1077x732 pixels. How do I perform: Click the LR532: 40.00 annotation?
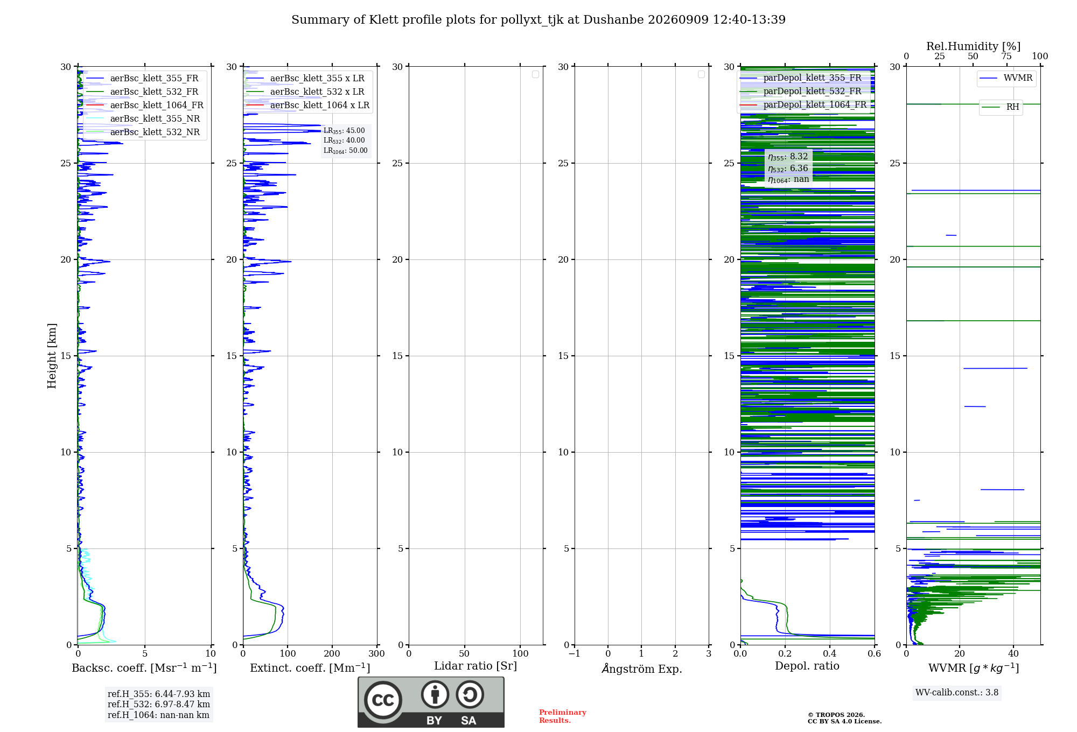[344, 140]
